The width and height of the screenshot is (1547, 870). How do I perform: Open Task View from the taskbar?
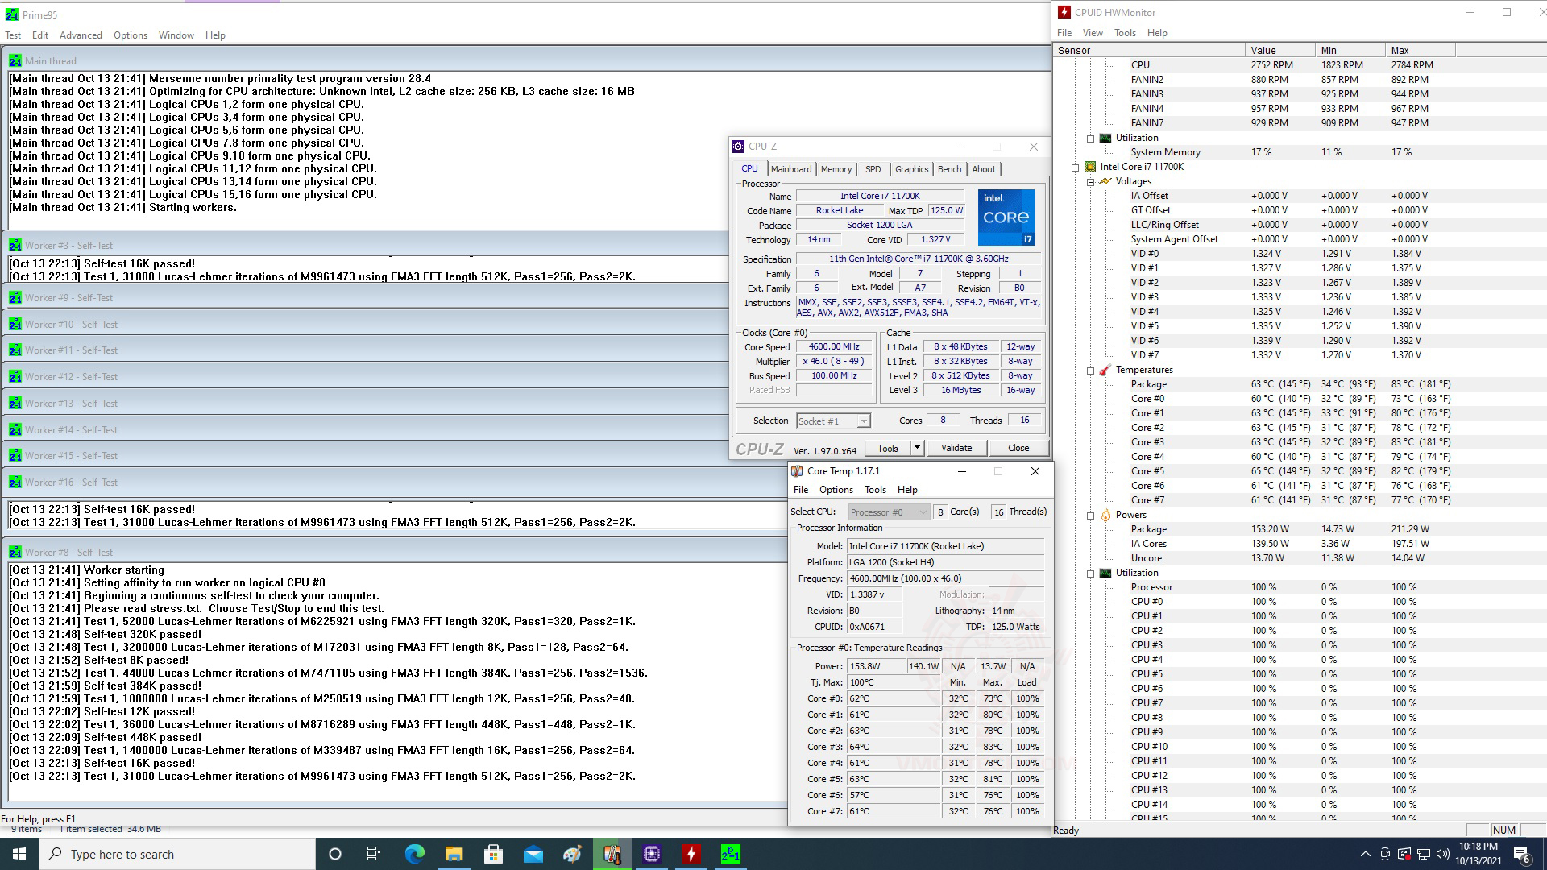click(373, 854)
